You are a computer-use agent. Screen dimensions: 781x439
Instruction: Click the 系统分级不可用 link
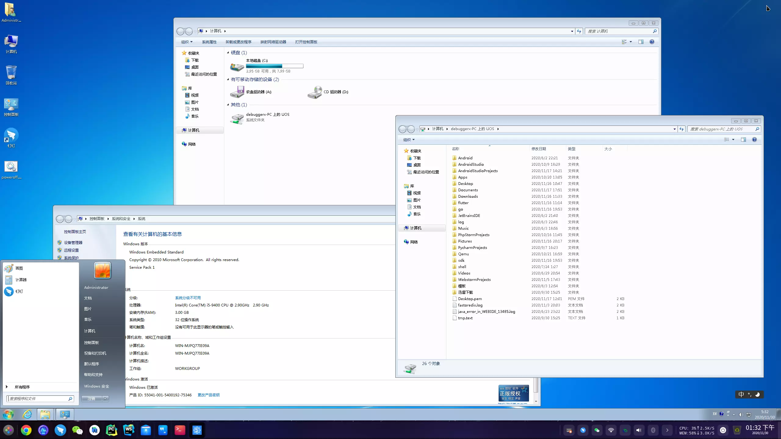(188, 298)
